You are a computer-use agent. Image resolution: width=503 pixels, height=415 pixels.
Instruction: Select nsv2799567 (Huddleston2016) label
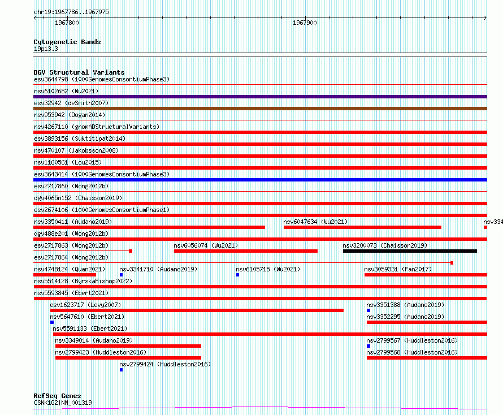click(x=412, y=340)
